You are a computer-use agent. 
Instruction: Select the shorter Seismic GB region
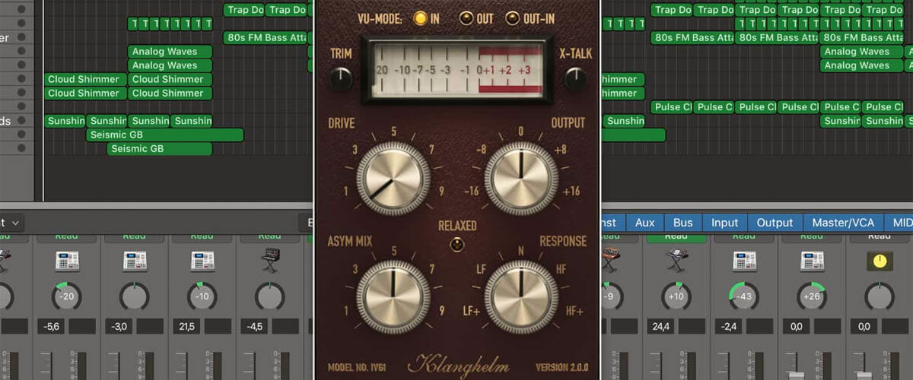click(x=158, y=149)
